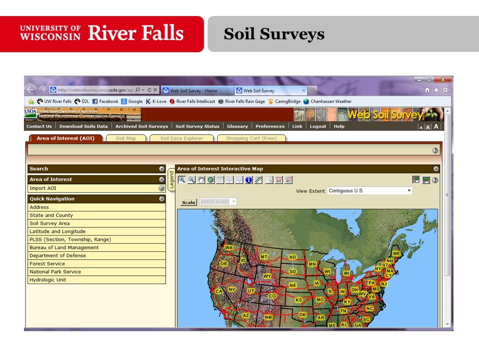
Task: Expand the Search panel
Action: 162,169
